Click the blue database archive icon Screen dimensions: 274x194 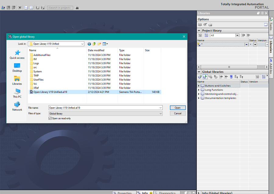pyautogui.click(x=231, y=77)
